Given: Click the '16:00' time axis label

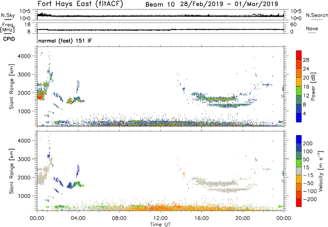Looking at the screenshot, I should pyautogui.click(x=201, y=218).
